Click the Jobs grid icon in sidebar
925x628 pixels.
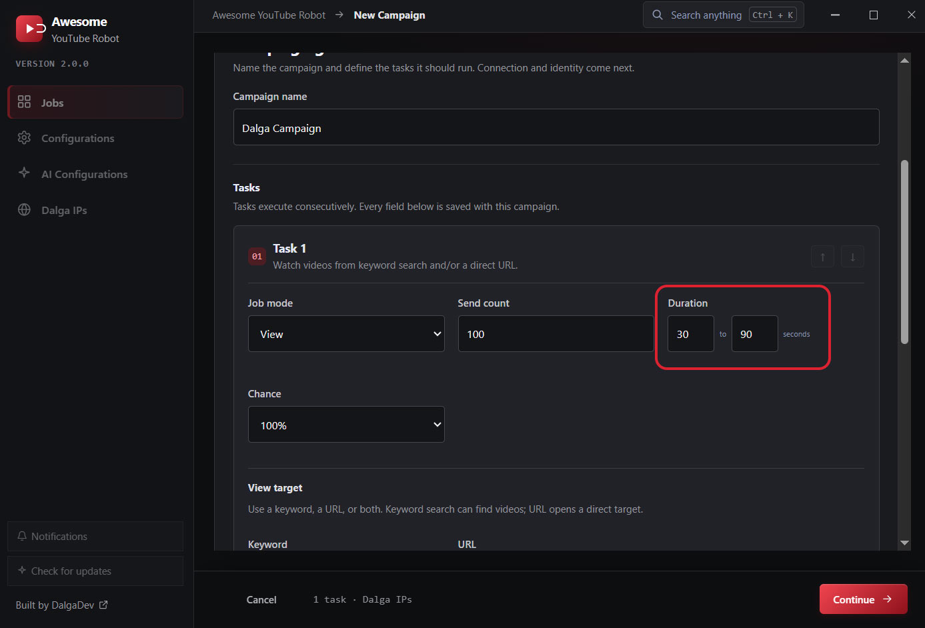click(24, 101)
